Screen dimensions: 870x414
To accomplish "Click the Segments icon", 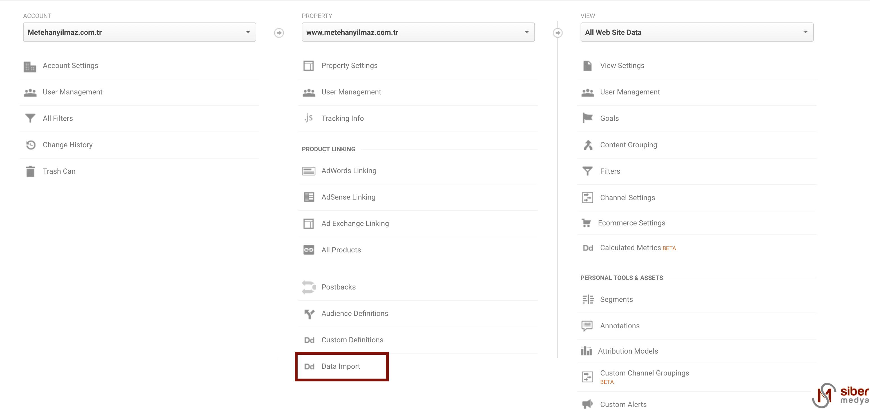I will [588, 299].
